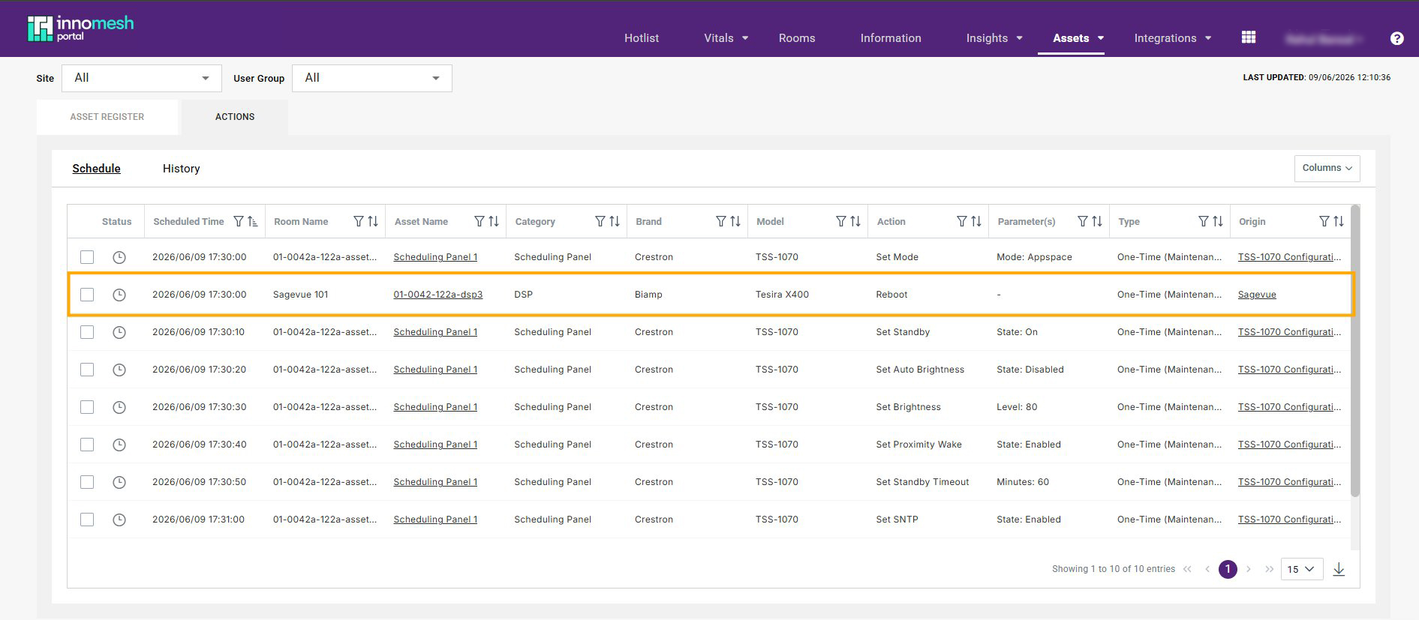Screen dimensions: 1419x620
Task: Expand the Assets menu
Action: (1078, 38)
